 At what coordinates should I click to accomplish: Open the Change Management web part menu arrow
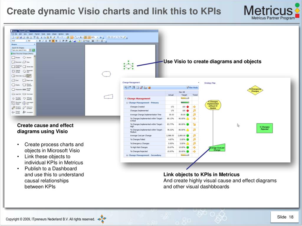tap(198, 82)
